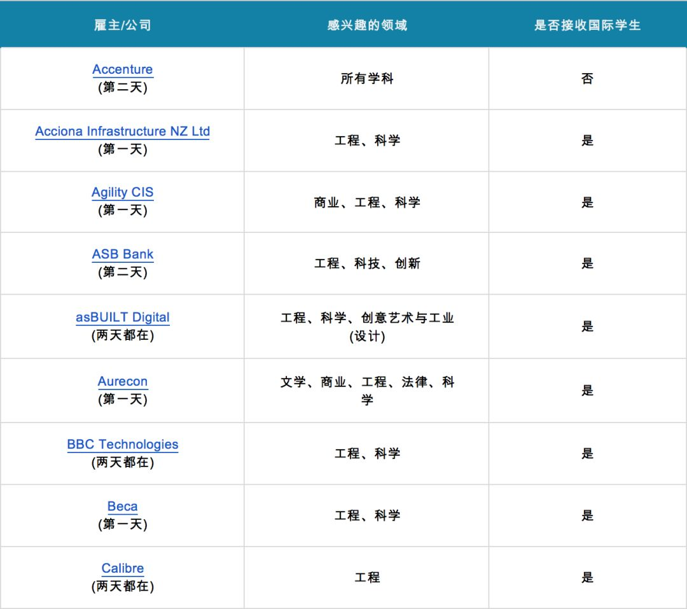The image size is (687, 609).
Task: Visit the ASB Bank link
Action: click(123, 254)
